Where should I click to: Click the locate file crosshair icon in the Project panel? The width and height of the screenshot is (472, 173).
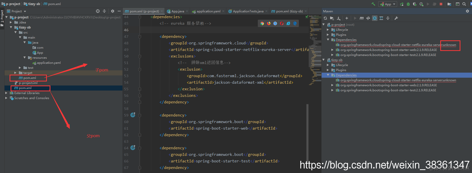(x=98, y=11)
